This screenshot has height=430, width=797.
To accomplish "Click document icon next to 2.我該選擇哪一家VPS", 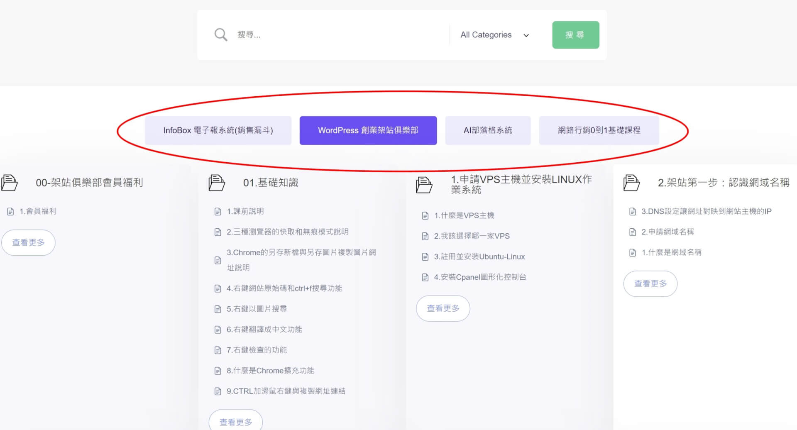I will tap(425, 236).
